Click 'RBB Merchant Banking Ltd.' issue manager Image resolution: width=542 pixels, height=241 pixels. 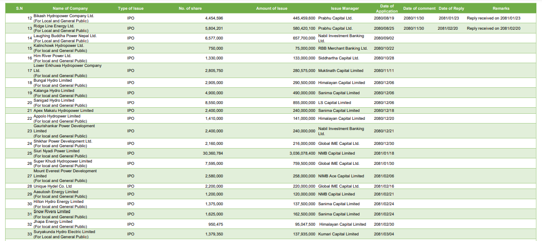343,48
